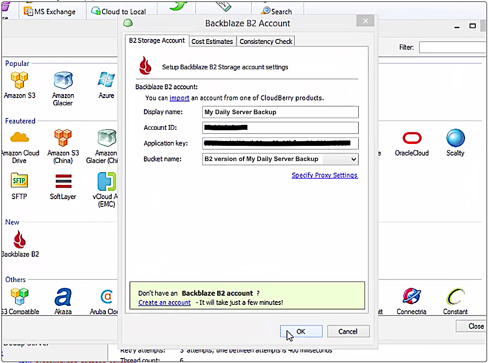The height and width of the screenshot is (363, 488).
Task: Minimize the background storage window
Action: coord(457,26)
